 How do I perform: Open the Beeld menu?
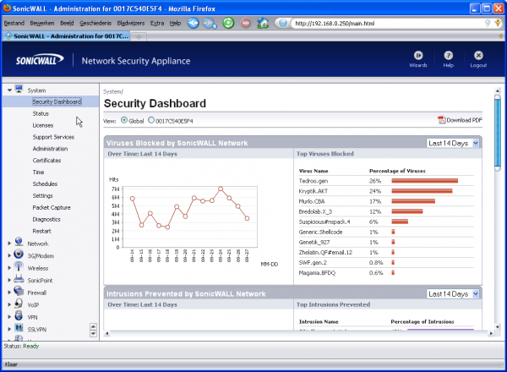67,23
